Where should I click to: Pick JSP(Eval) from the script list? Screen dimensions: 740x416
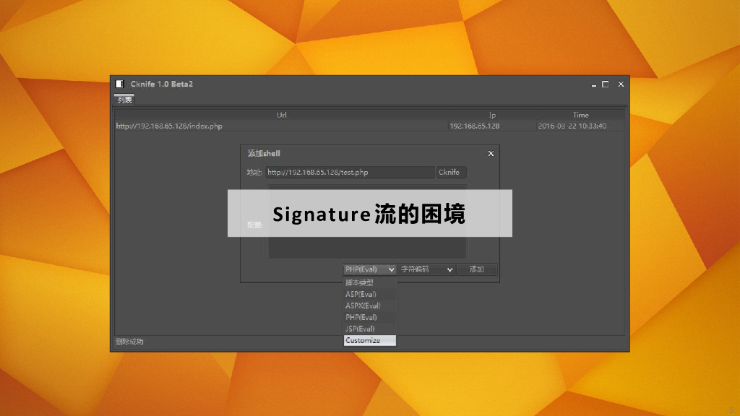[x=369, y=329]
